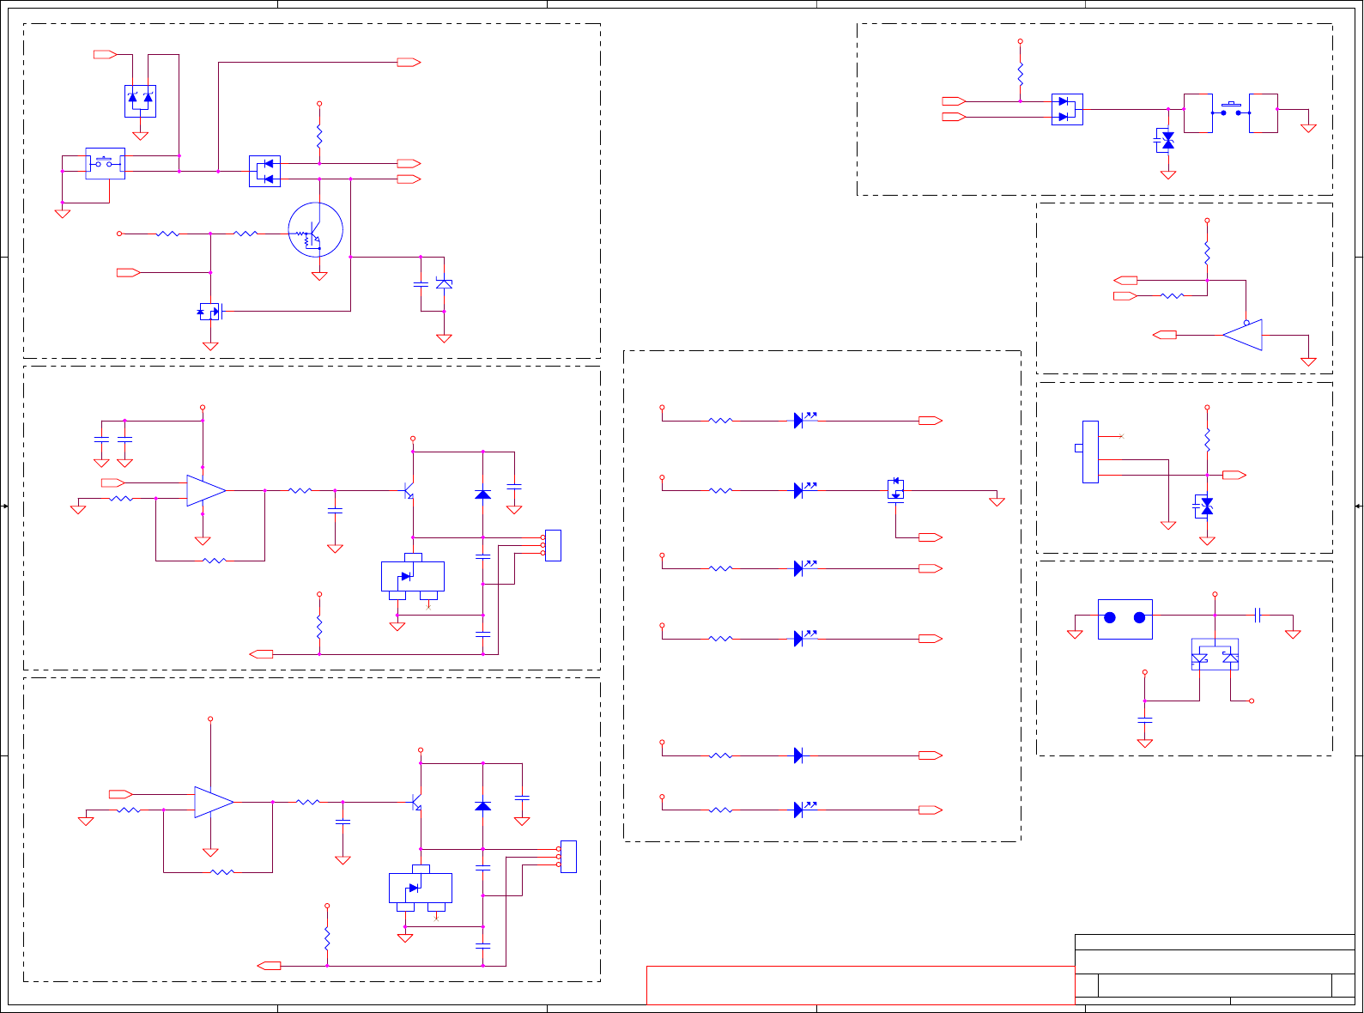
Task: Select the MOSFET below the circled transistor's base resistors
Action: (x=210, y=312)
